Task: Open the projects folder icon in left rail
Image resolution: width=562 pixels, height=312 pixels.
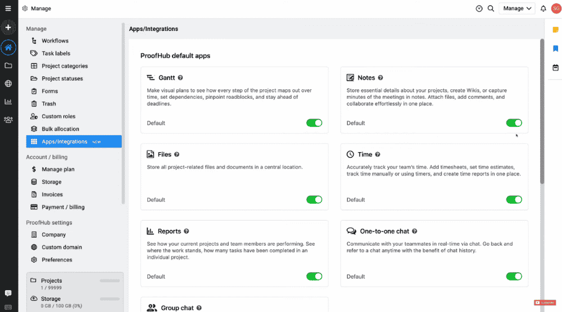Action: [x=8, y=66]
